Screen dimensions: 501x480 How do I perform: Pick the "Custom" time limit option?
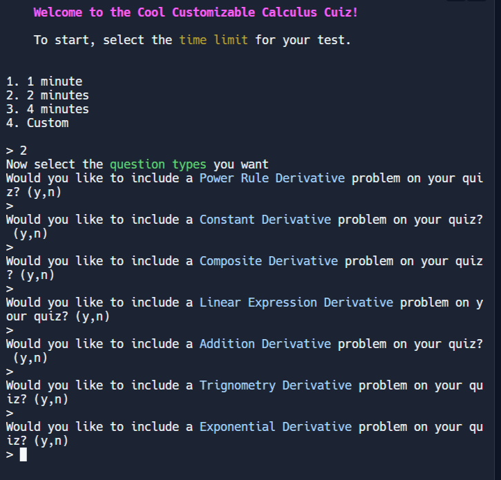point(37,123)
